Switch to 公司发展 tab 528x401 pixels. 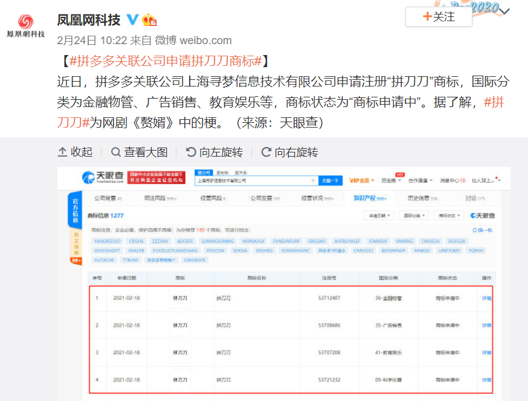[265, 198]
